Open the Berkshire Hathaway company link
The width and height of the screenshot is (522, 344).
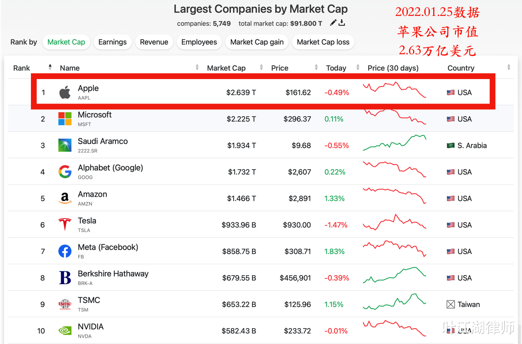113,274
